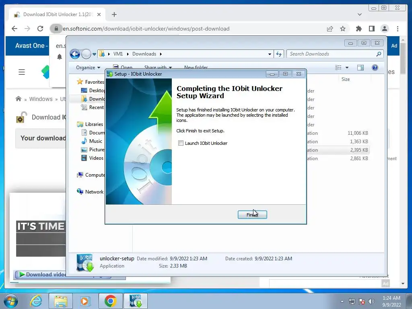
Task: Open the Chrome extensions puzzle icon
Action: pyautogui.click(x=358, y=29)
